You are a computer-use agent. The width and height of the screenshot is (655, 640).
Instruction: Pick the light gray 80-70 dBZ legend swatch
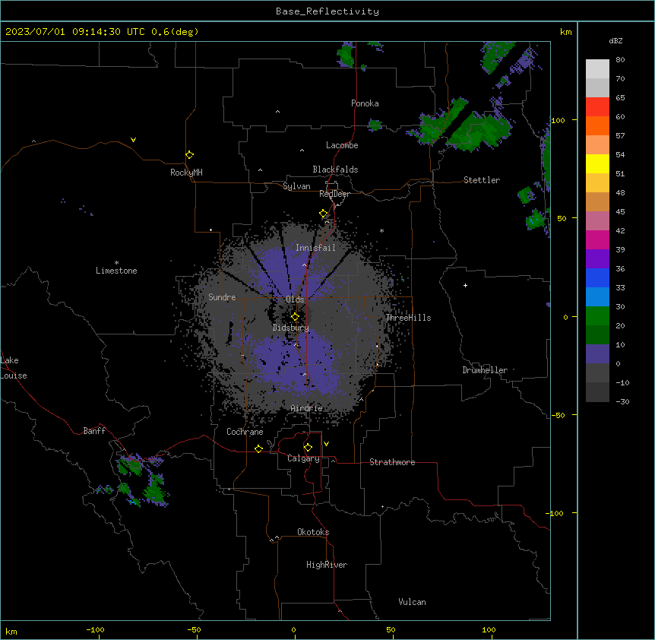[x=597, y=68]
